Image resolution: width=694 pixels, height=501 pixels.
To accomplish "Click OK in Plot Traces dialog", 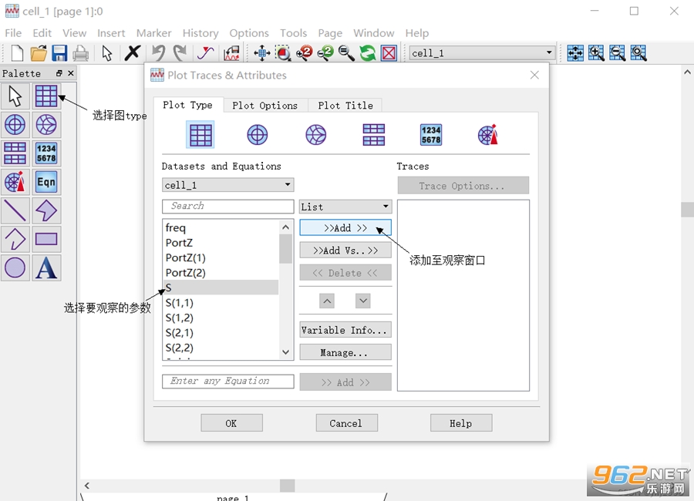I will click(x=231, y=423).
